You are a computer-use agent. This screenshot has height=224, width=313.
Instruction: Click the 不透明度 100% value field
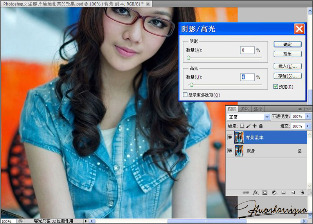pos(298,116)
